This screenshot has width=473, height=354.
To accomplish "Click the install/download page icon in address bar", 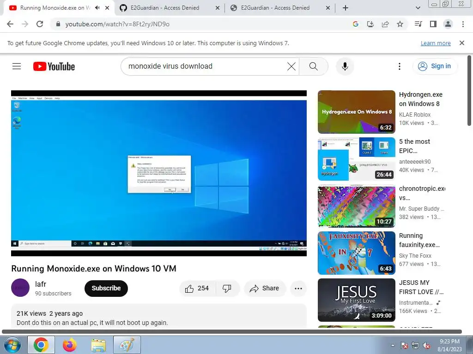I will click(370, 24).
